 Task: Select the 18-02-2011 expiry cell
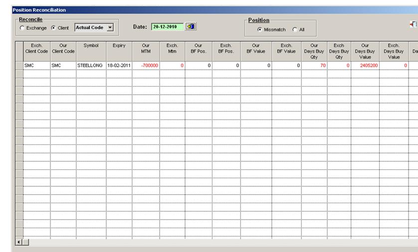119,66
